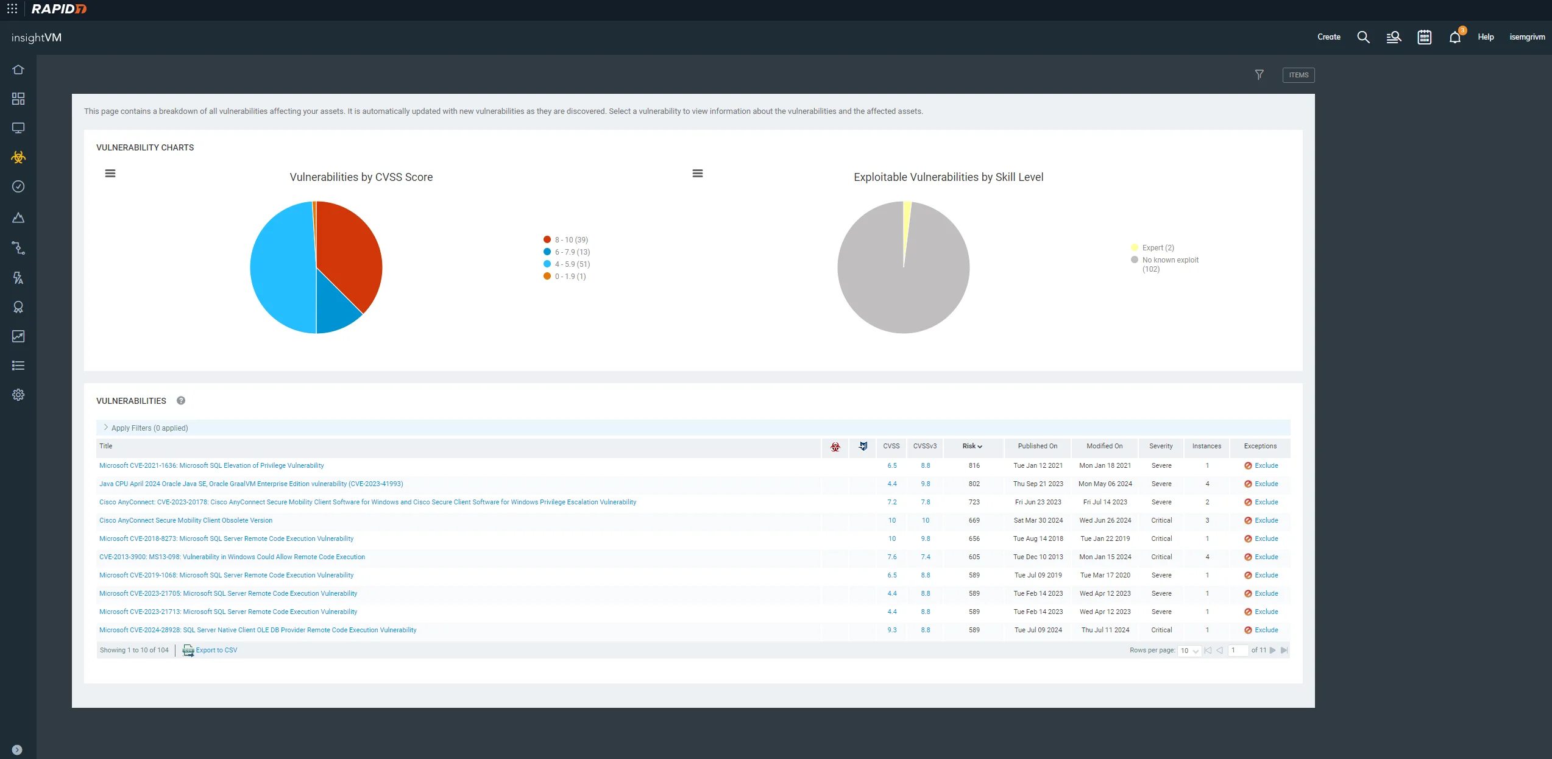Open Administration gear in sidebar

click(18, 395)
